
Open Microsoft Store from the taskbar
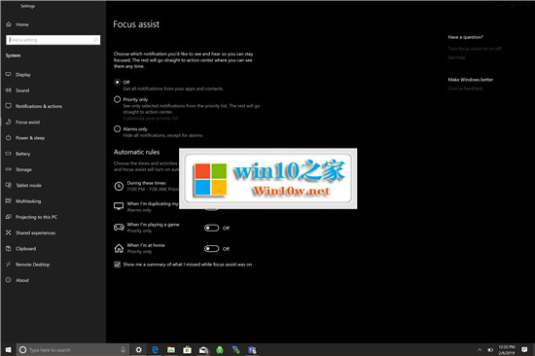coord(187,349)
